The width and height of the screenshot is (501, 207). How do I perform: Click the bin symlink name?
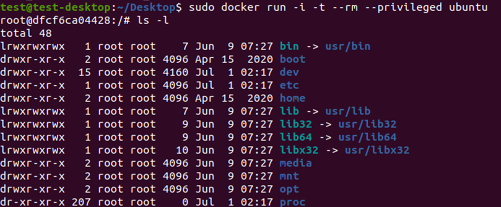289,46
